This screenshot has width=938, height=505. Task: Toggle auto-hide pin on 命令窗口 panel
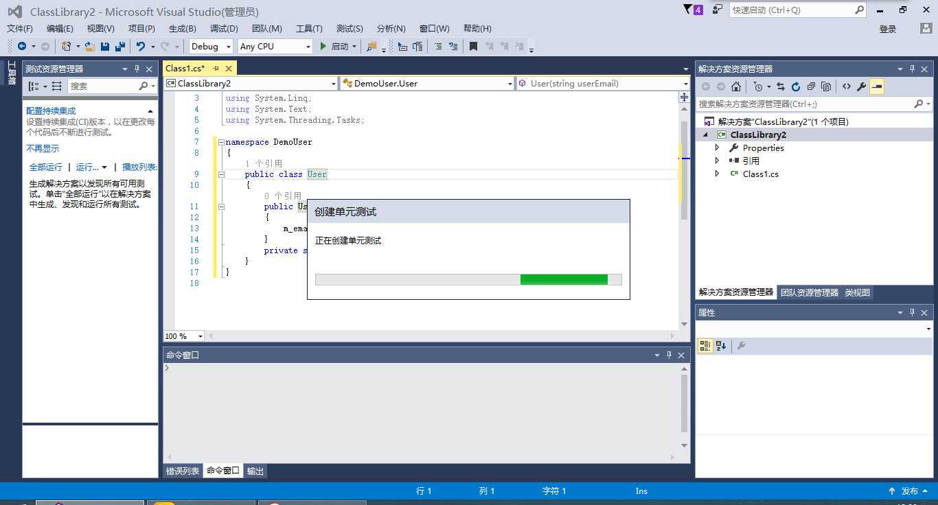pos(669,355)
